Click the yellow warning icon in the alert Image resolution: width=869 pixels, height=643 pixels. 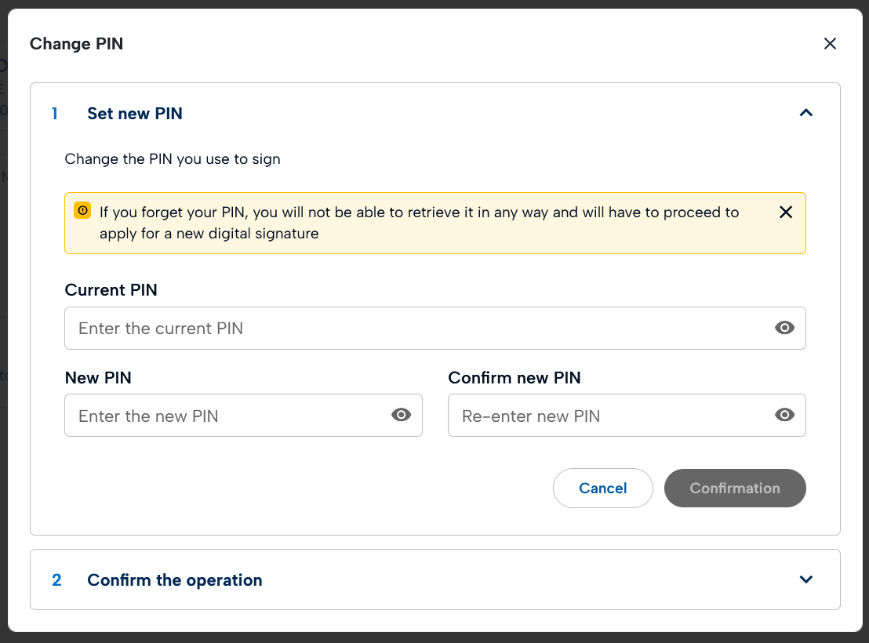click(82, 211)
